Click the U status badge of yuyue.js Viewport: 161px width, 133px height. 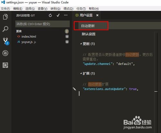(67, 42)
